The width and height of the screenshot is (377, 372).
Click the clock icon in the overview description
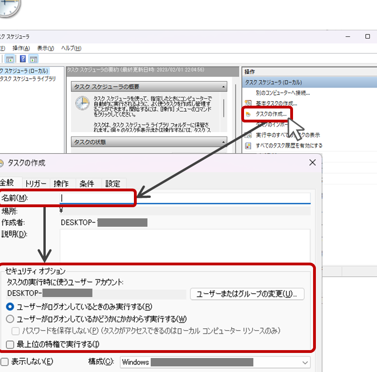(x=82, y=103)
